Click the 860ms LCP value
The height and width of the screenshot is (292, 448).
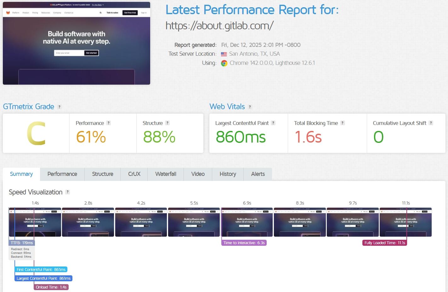click(241, 137)
